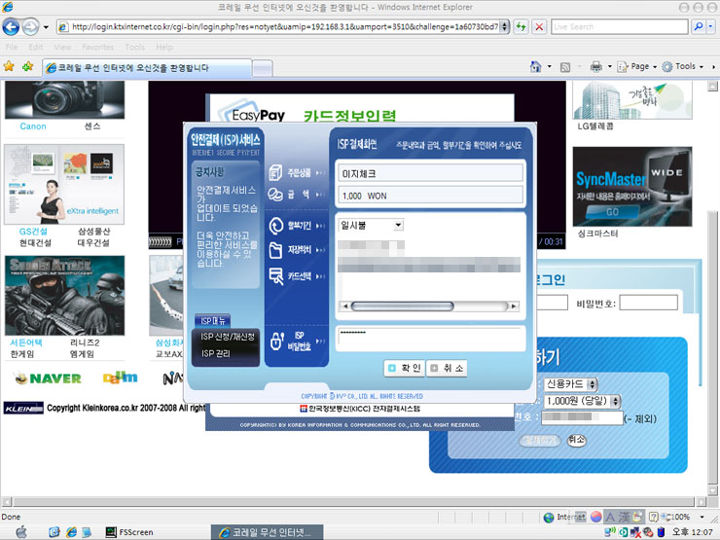
Task: Click the SyncMaster GO banner button
Action: click(613, 212)
